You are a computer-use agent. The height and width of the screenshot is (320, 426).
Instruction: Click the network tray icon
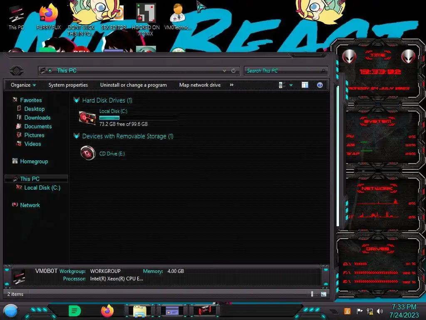[370, 311]
